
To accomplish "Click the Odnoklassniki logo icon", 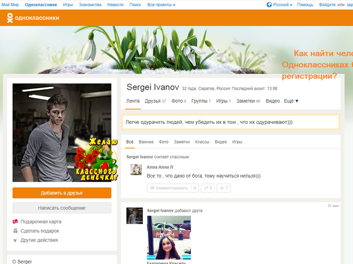I will pyautogui.click(x=10, y=18).
